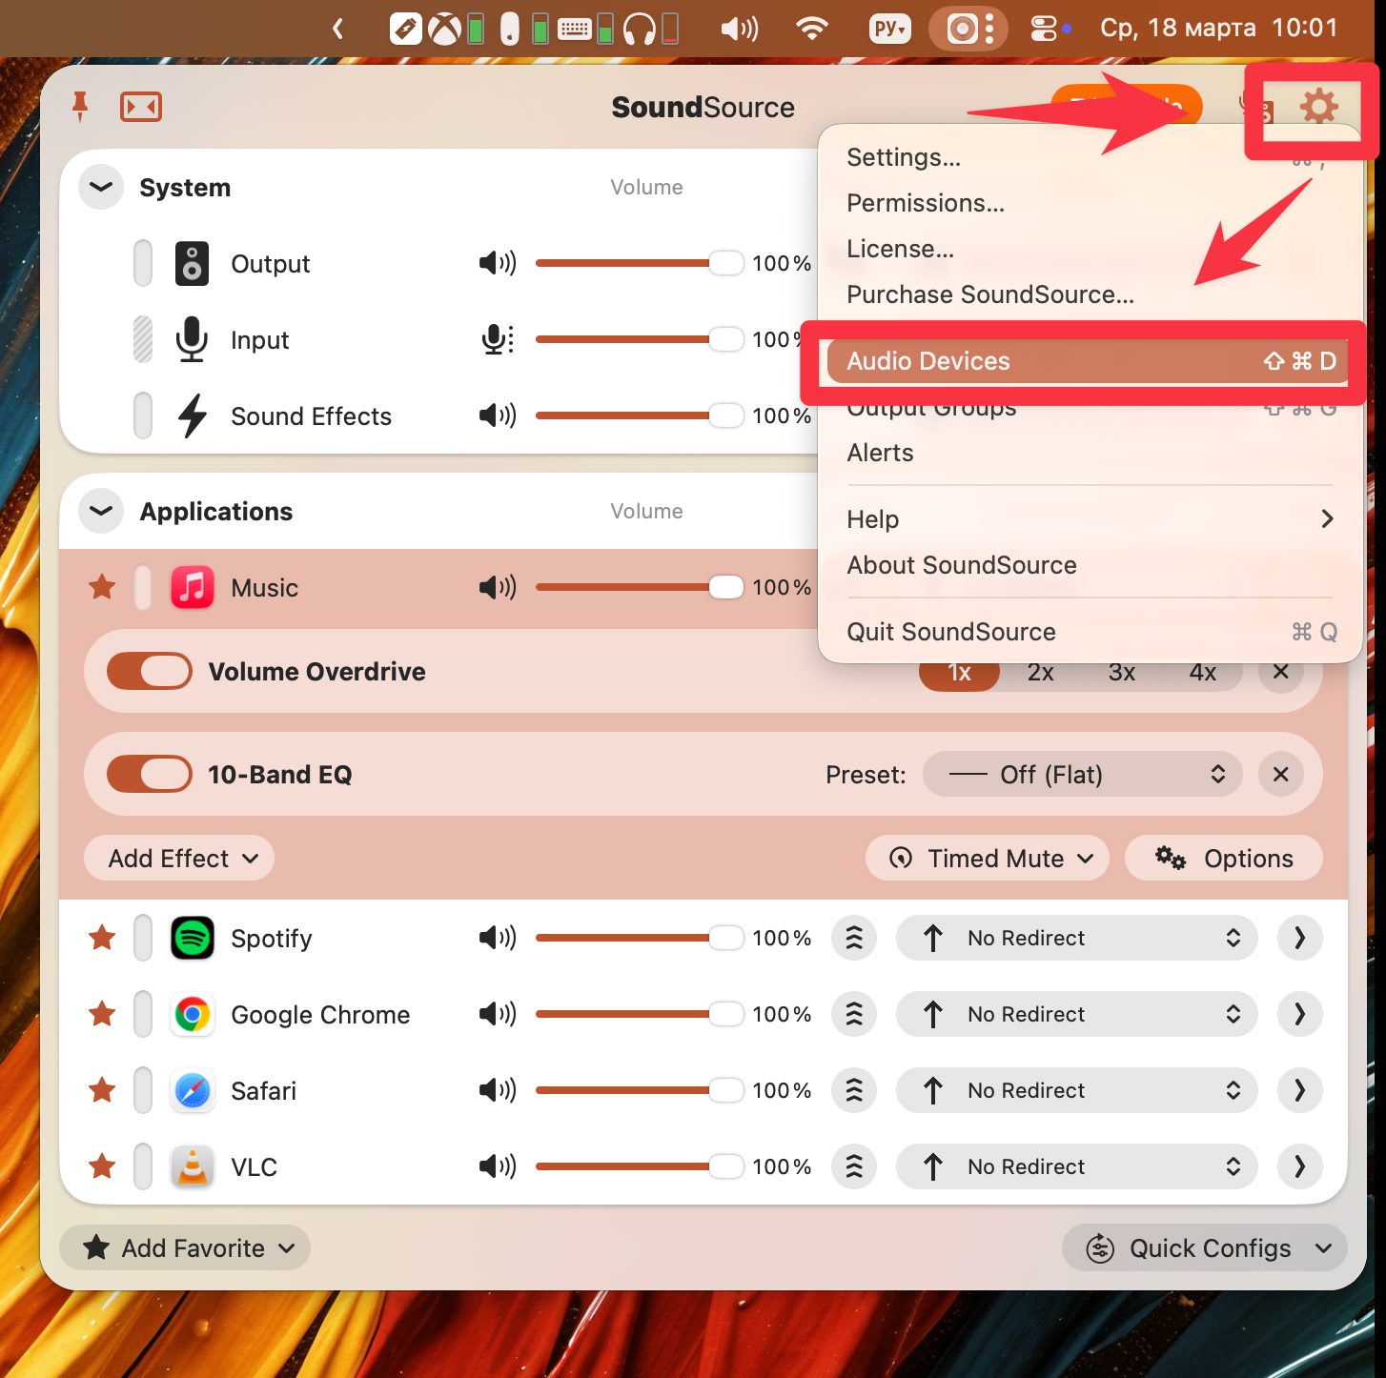Choose Permissions... from the menu

(x=1090, y=203)
